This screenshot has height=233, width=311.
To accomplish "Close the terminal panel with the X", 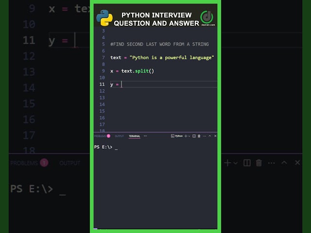I will click(215, 136).
